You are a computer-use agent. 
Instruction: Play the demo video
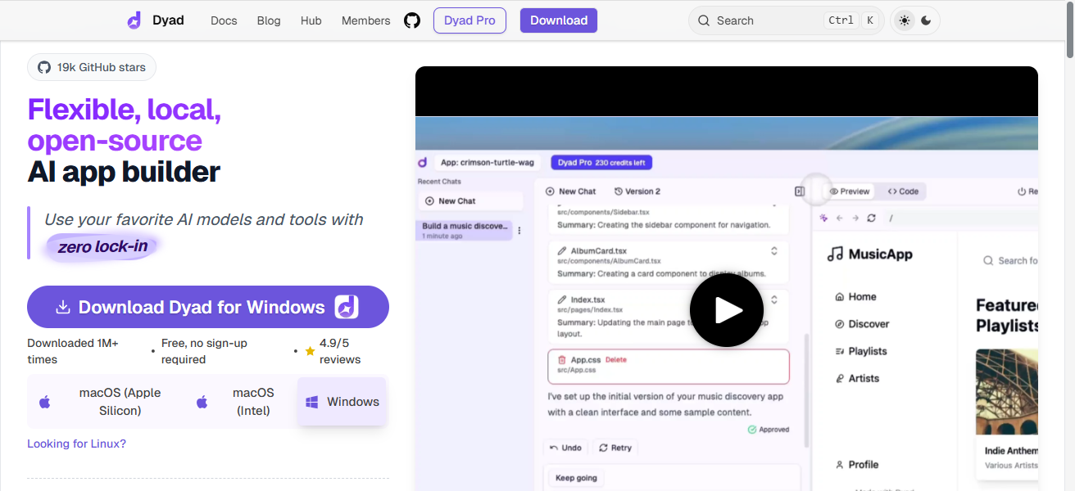click(x=726, y=310)
